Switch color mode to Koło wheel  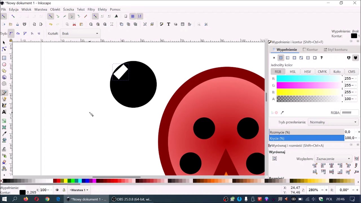pyautogui.click(x=337, y=72)
